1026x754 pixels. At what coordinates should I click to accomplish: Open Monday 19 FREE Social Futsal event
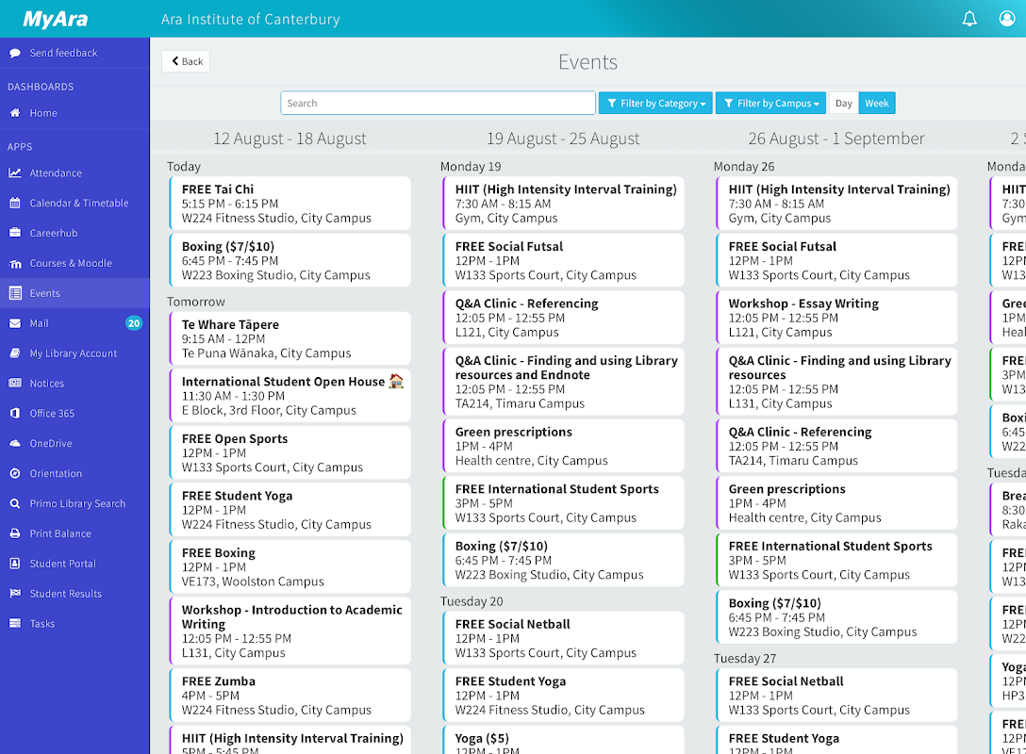click(x=563, y=260)
